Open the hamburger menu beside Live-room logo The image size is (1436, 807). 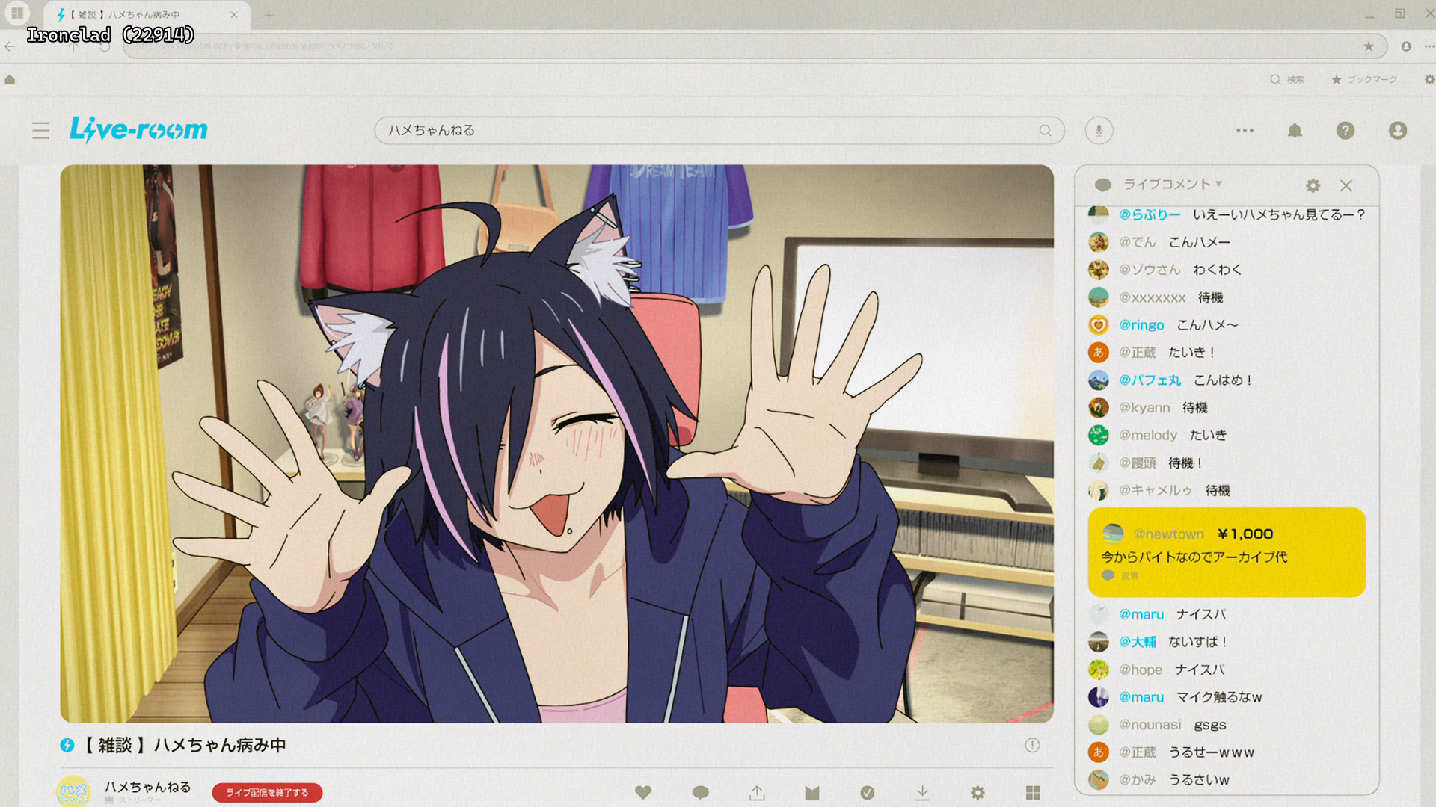click(40, 131)
